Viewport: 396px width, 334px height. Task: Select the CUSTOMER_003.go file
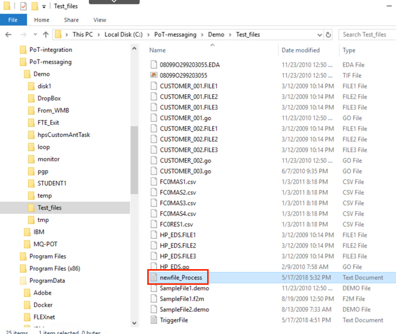[185, 171]
